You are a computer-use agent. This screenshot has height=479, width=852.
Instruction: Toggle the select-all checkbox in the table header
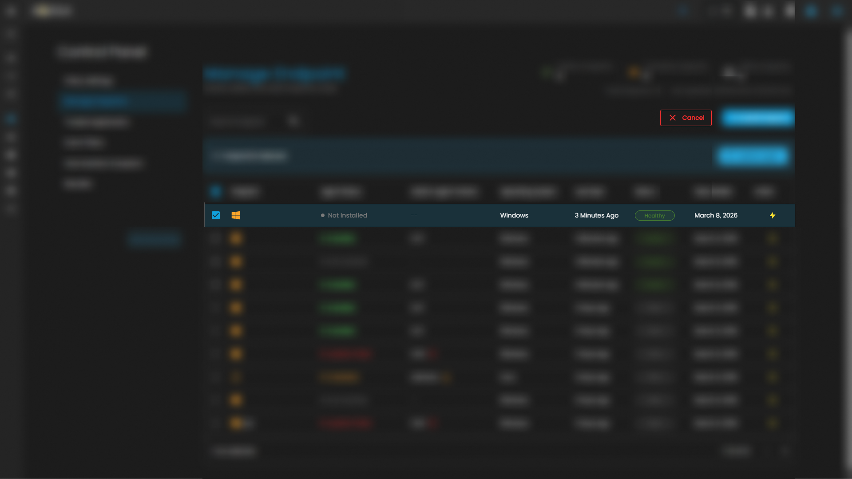[216, 192]
